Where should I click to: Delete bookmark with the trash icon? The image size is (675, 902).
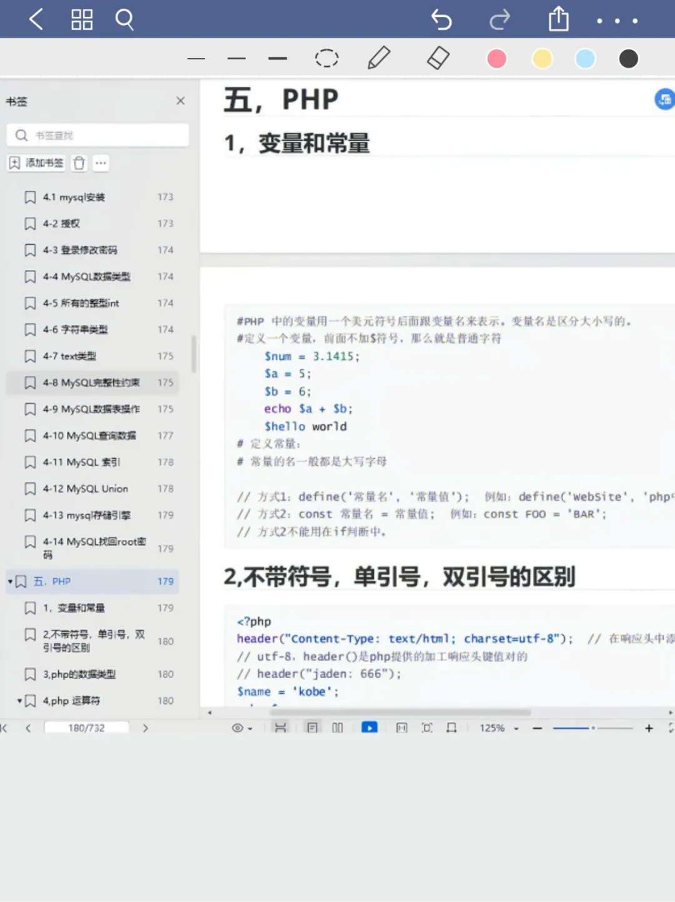click(79, 163)
